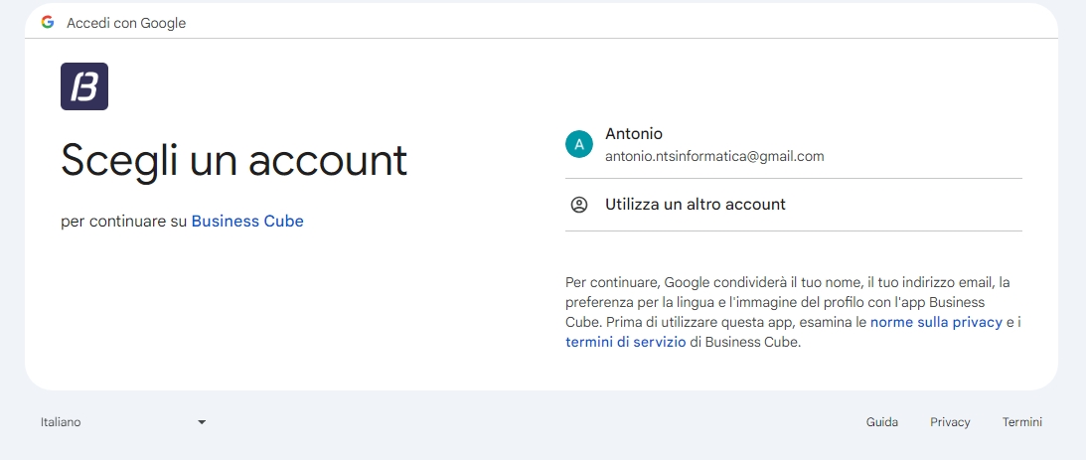The width and height of the screenshot is (1086, 460).
Task: Open the "termini di servizio" link
Action: click(625, 342)
